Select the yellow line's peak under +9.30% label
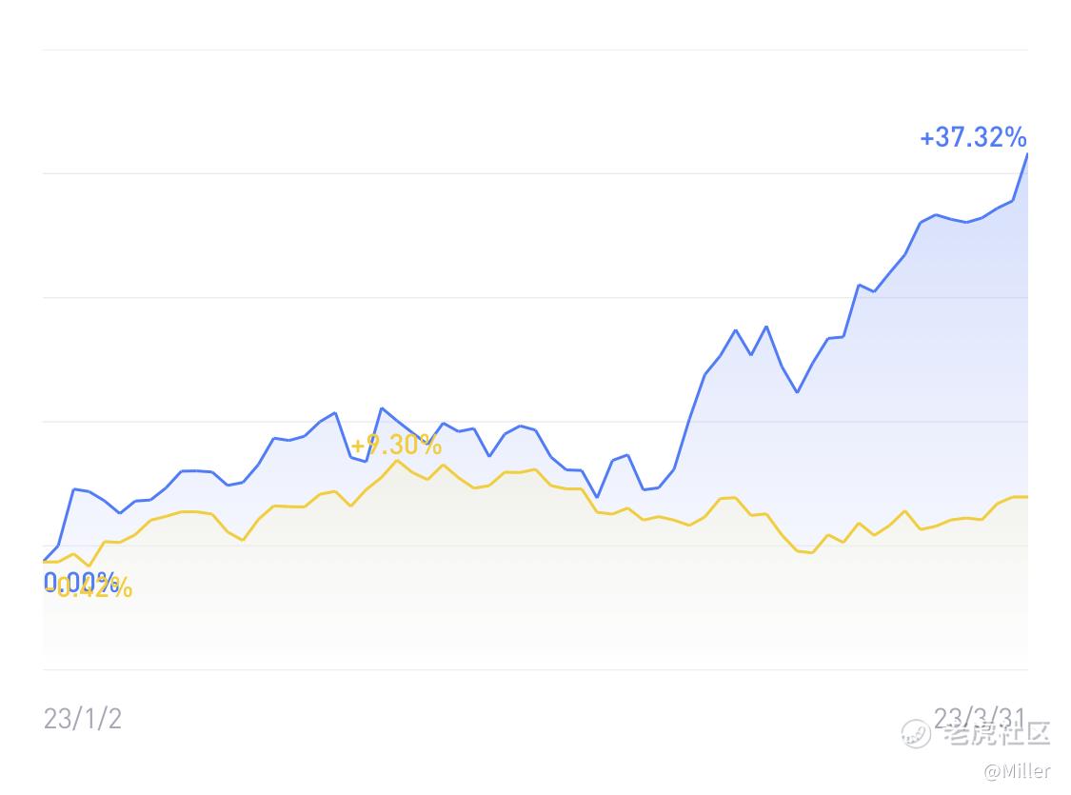Image resolution: width=1071 pixels, height=795 pixels. 397,460
